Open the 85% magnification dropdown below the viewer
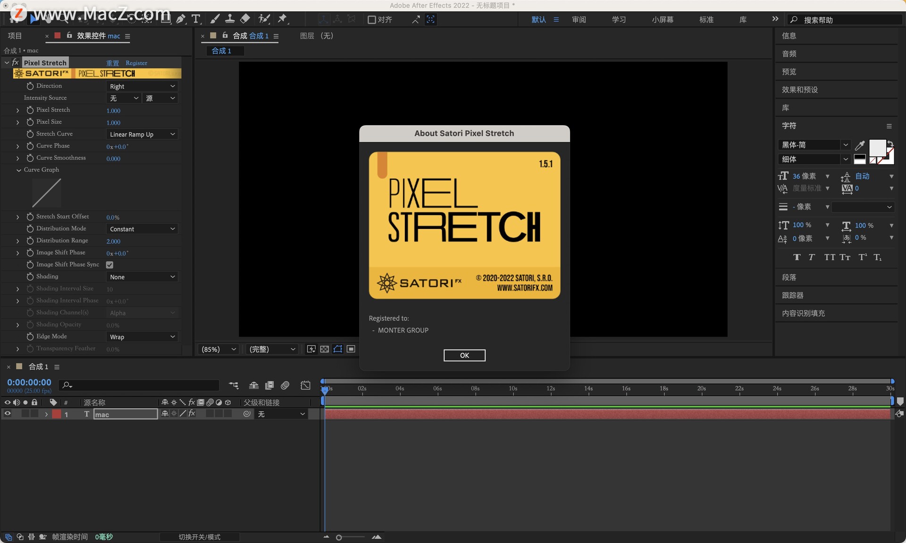 tap(218, 349)
